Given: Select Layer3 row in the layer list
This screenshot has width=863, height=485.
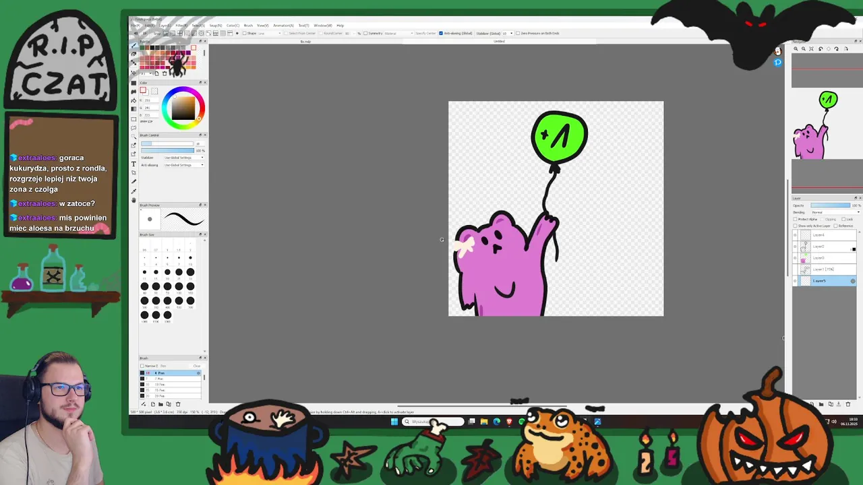Looking at the screenshot, I should [x=825, y=258].
